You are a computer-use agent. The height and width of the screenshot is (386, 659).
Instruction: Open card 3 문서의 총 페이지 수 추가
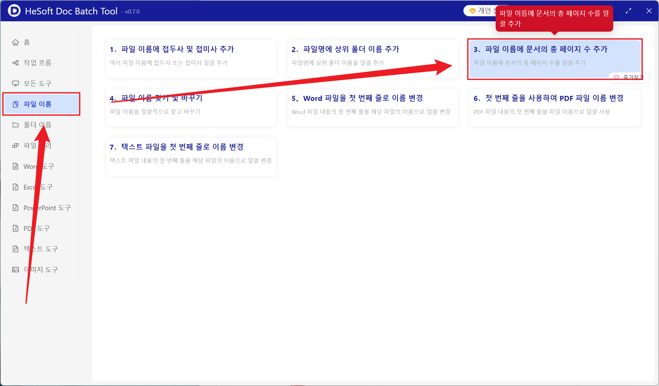(555, 59)
